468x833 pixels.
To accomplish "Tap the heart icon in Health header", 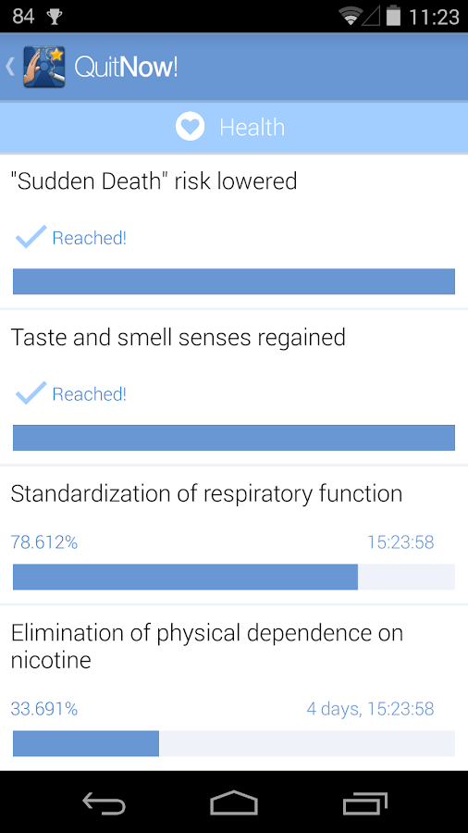I will [x=190, y=127].
